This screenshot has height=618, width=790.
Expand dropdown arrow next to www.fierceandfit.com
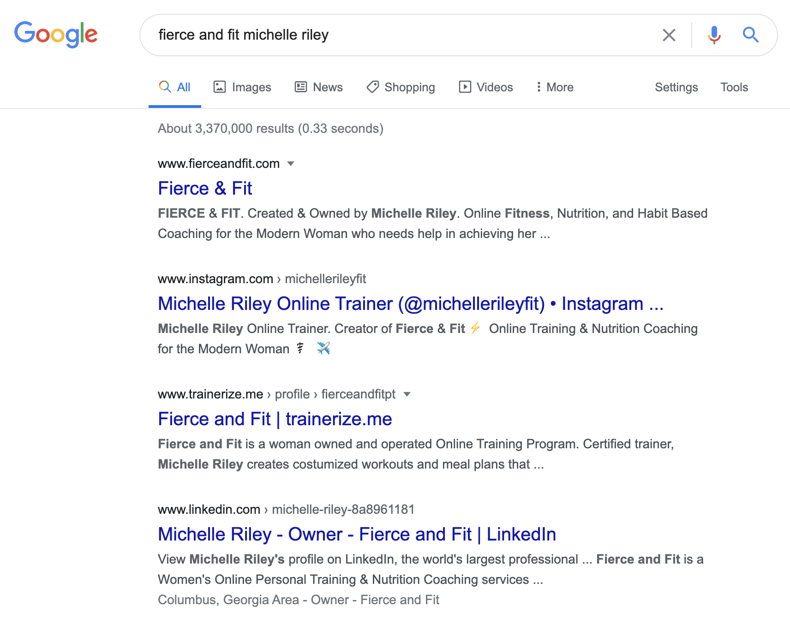click(x=291, y=164)
